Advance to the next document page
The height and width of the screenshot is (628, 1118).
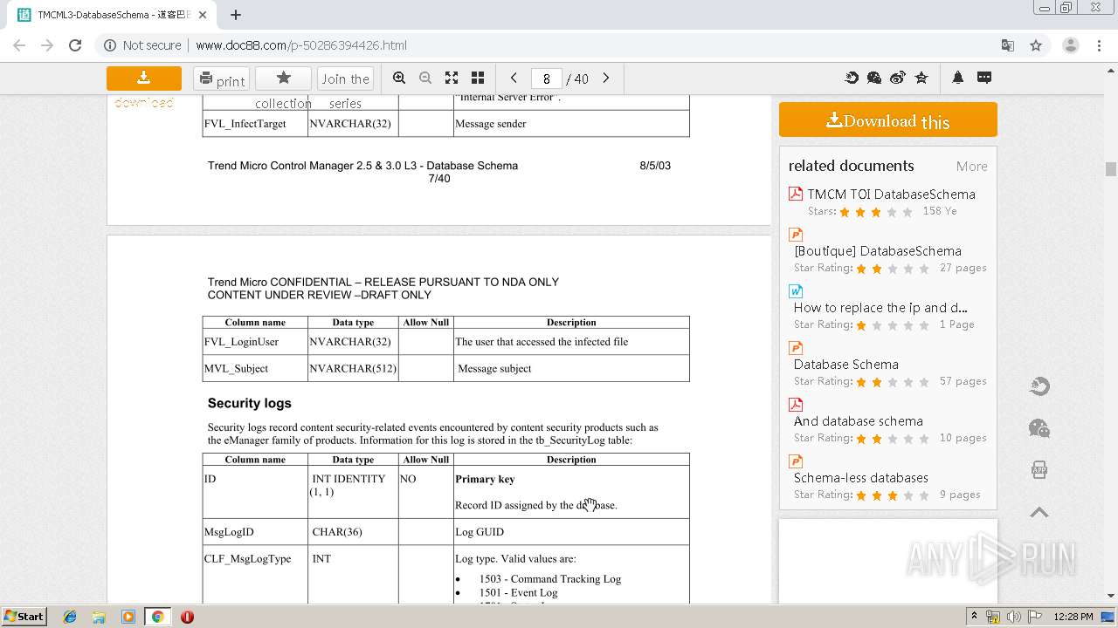click(x=606, y=78)
